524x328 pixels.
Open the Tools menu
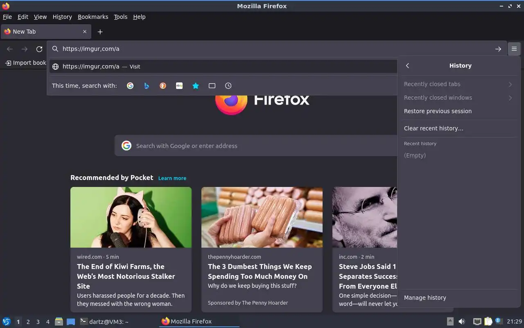121,17
